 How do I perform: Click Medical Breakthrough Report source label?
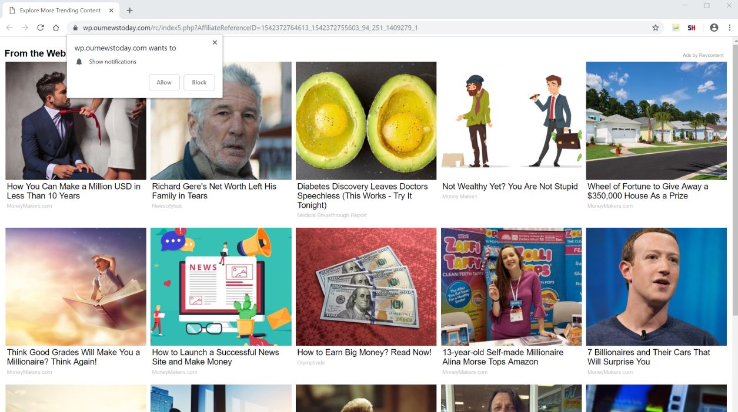click(332, 215)
